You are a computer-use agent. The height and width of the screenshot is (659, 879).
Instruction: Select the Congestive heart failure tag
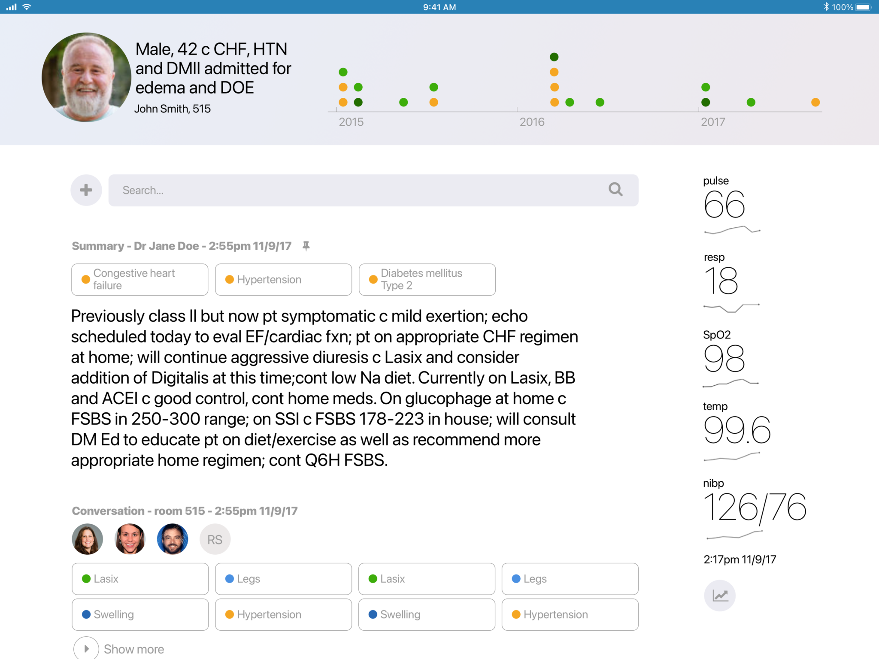pos(140,279)
